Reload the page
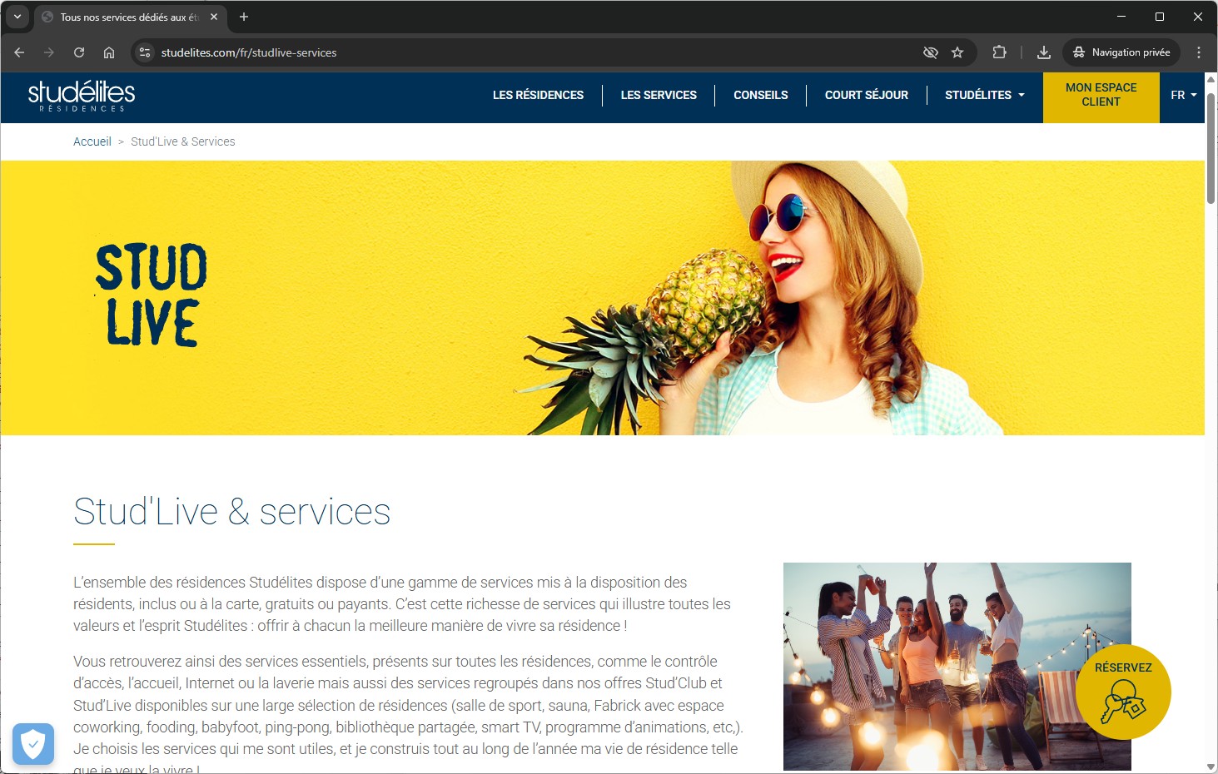This screenshot has width=1218, height=774. pos(79,52)
